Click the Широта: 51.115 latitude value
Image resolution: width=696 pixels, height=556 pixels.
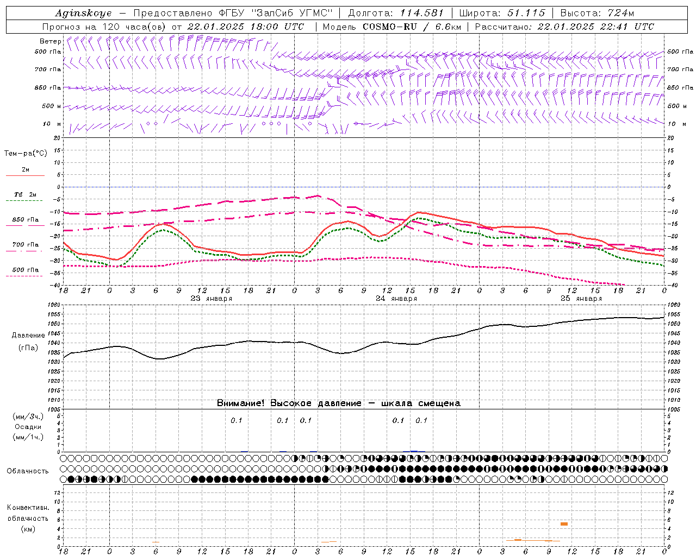coord(502,13)
